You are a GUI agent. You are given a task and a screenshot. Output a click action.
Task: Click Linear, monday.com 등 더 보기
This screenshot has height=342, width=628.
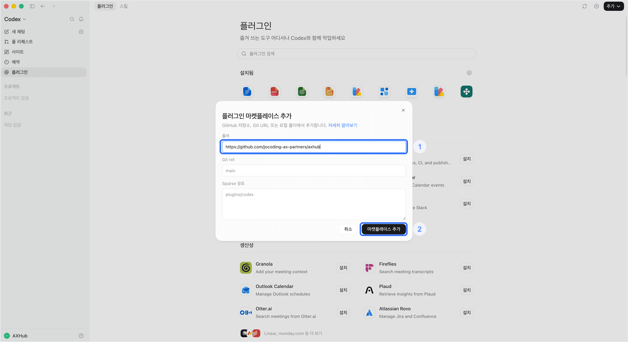(293, 333)
